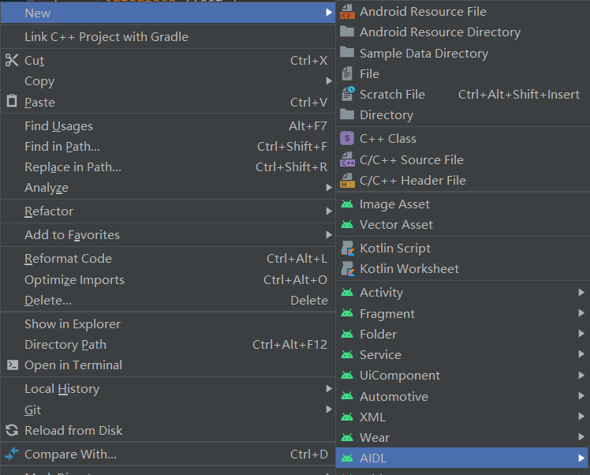Click the Kotlin Worksheet icon
Image resolution: width=590 pixels, height=475 pixels.
click(348, 269)
